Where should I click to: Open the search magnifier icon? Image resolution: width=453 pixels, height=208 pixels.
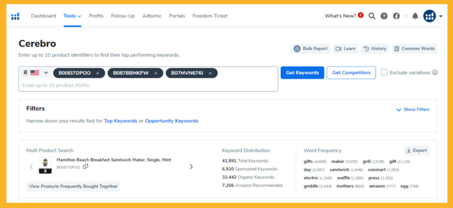(x=372, y=16)
